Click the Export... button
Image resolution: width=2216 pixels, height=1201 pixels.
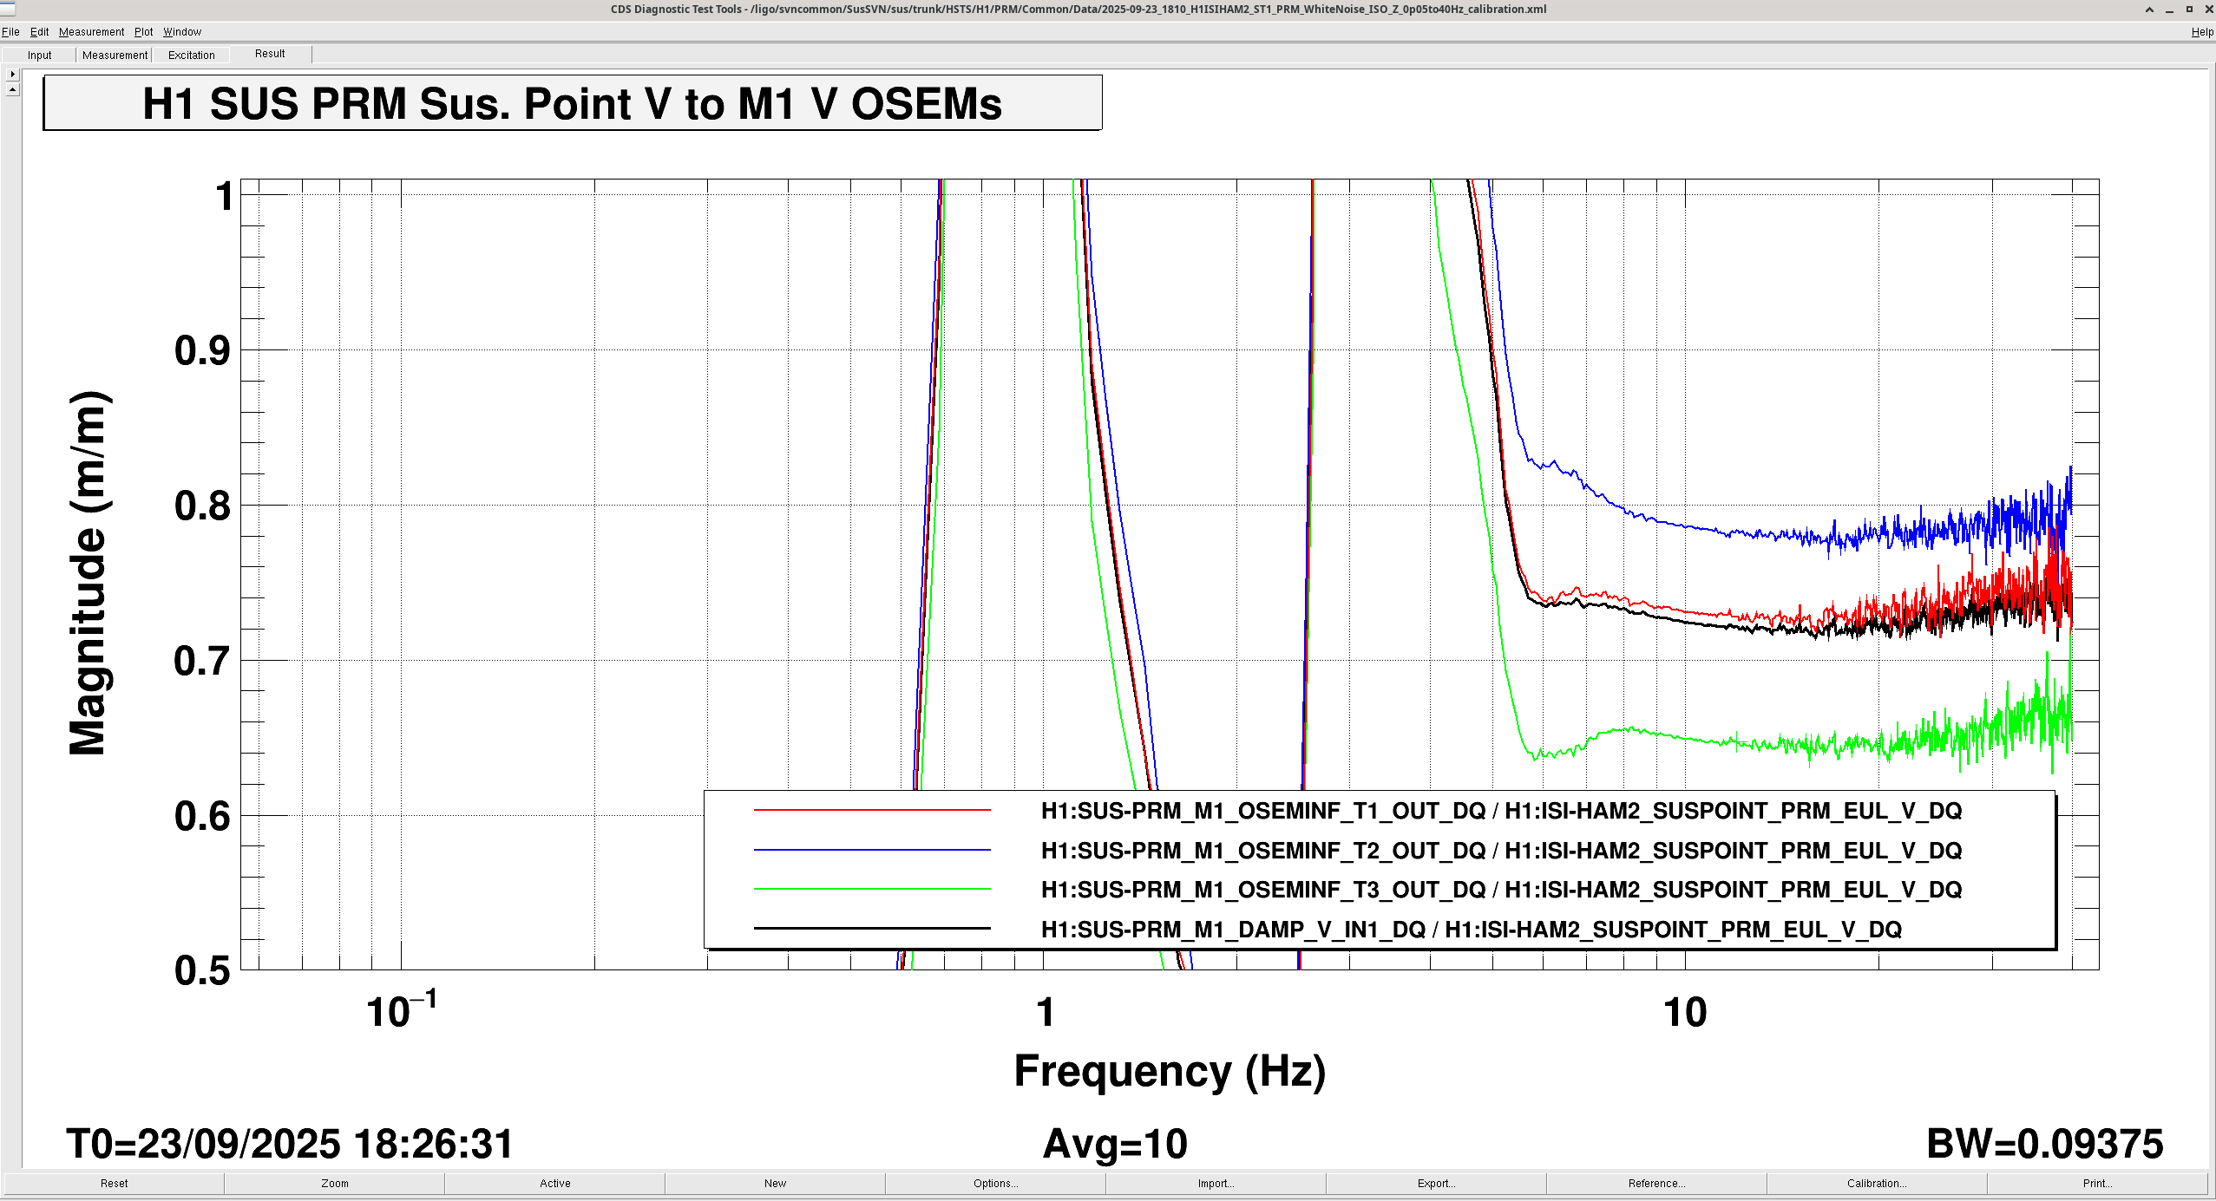(x=1436, y=1183)
